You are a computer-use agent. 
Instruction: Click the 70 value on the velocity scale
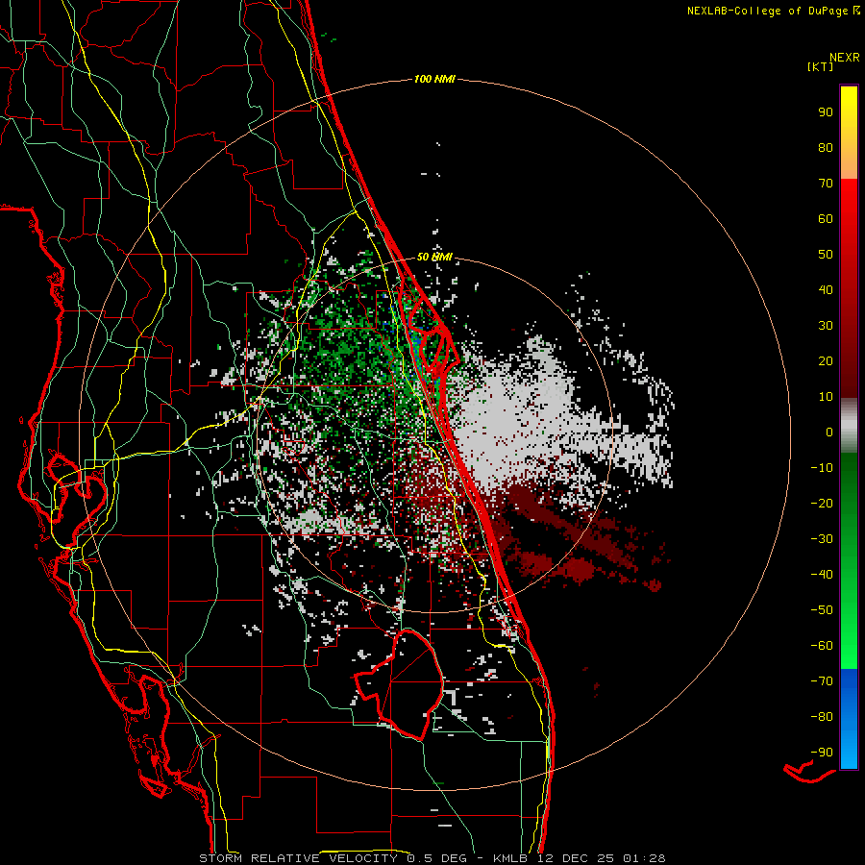[826, 184]
